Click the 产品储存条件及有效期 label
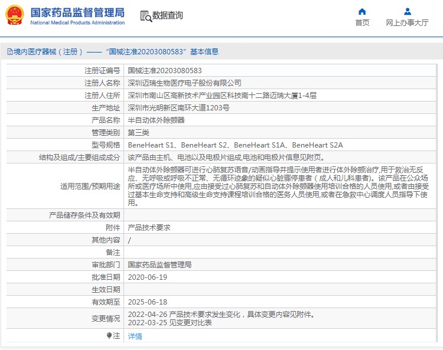 84,215
